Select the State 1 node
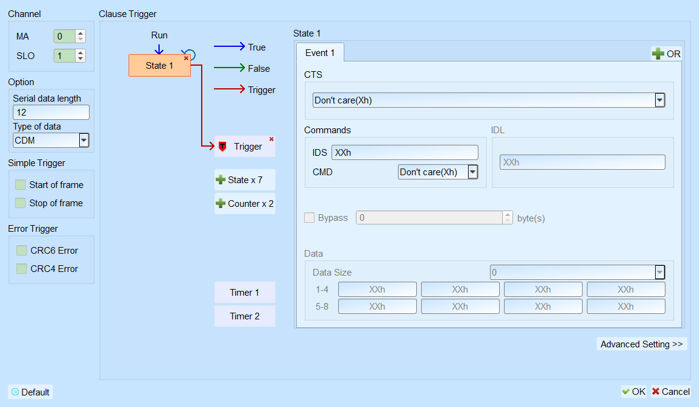The width and height of the screenshot is (699, 407). click(x=160, y=65)
